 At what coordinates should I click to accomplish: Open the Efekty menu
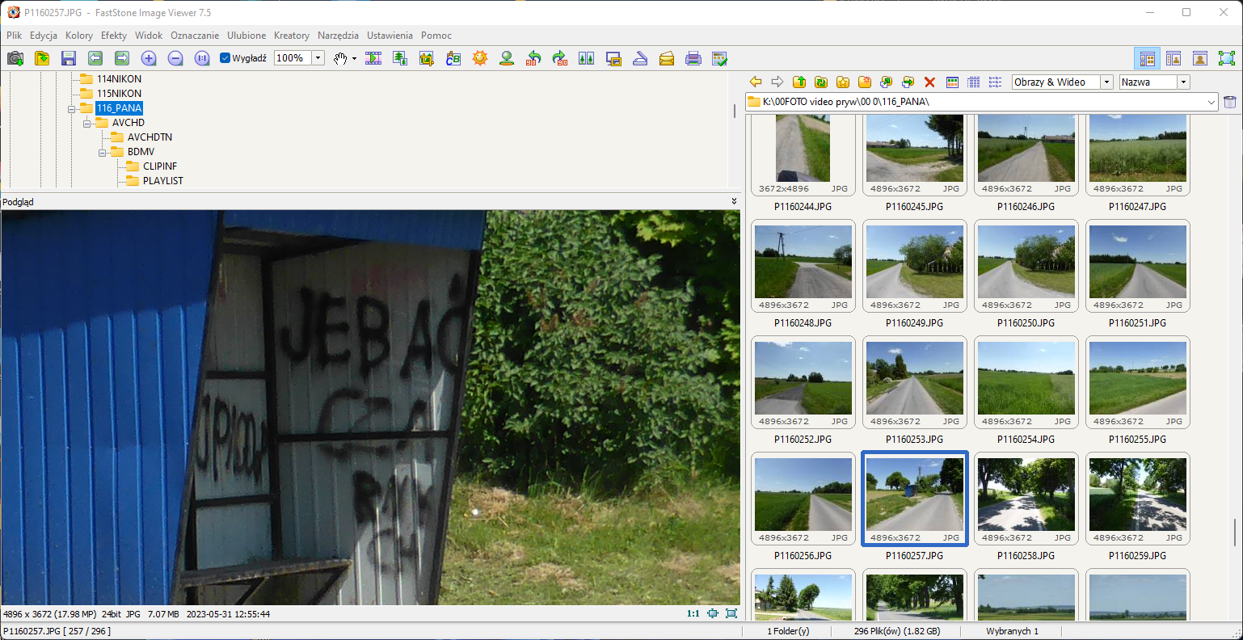(x=113, y=36)
